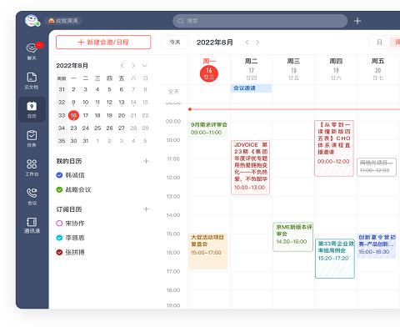
Task: Select date 12 in the mini calendar
Action: point(109,103)
